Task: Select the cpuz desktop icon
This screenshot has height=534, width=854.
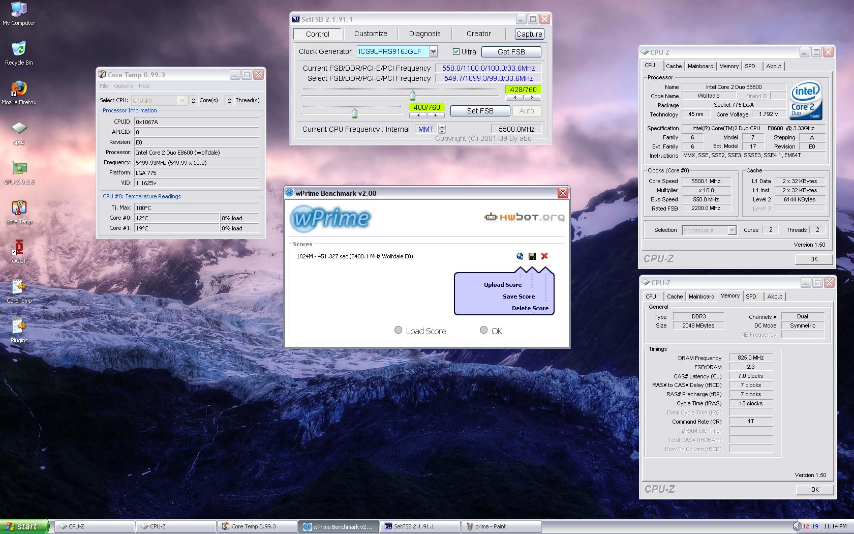Action: [x=19, y=132]
